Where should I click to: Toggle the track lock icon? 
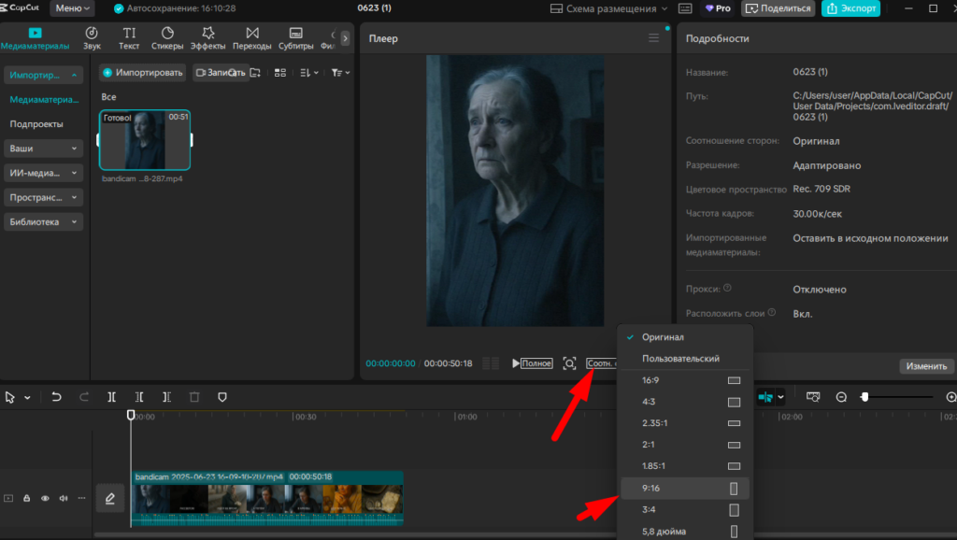(27, 499)
